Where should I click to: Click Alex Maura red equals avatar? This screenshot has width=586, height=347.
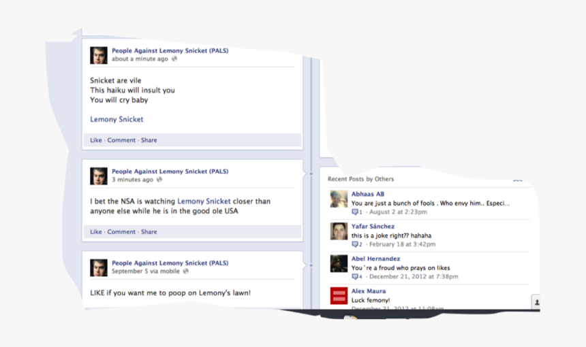(x=339, y=296)
